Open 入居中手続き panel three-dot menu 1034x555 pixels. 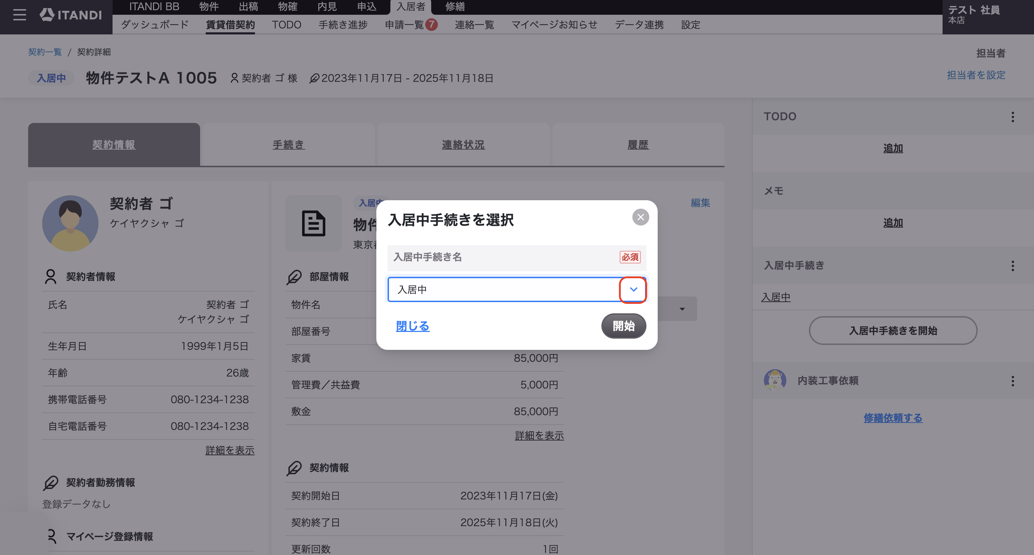(1012, 266)
